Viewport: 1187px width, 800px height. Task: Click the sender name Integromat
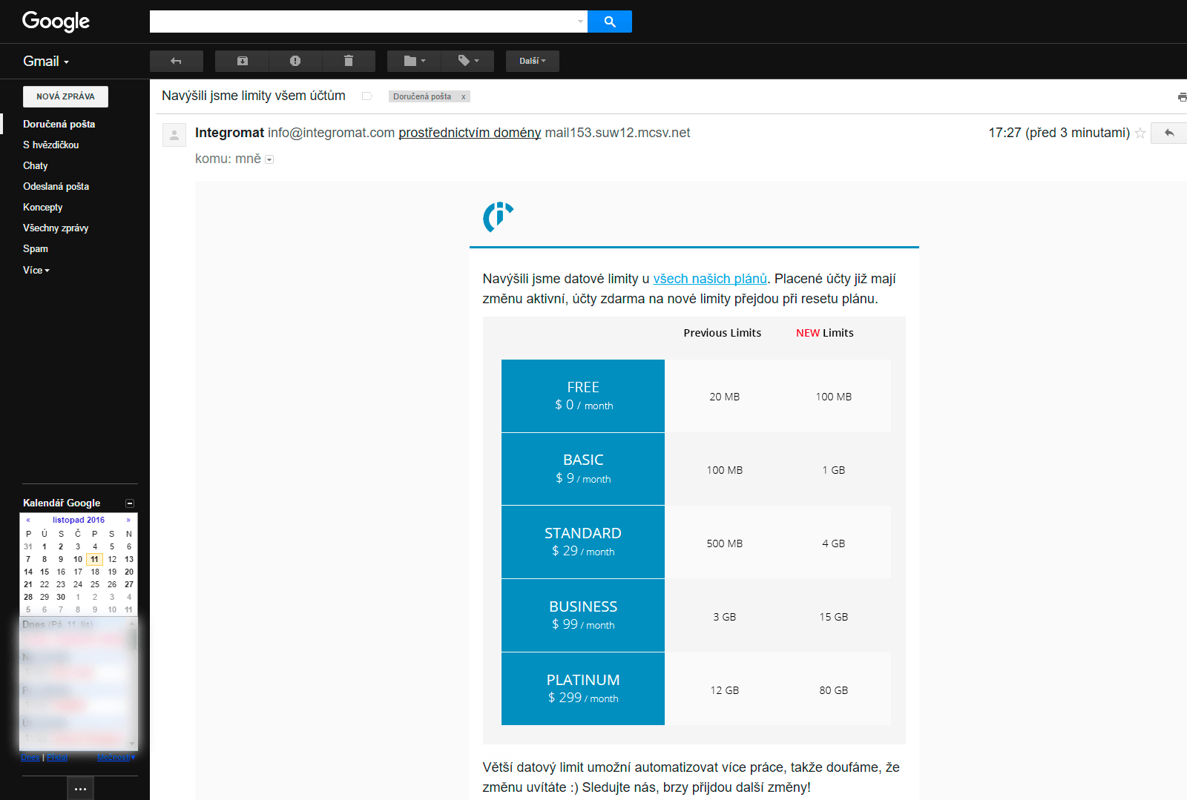click(229, 133)
